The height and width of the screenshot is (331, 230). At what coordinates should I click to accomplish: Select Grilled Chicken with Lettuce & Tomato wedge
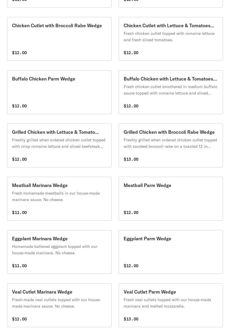55,132
